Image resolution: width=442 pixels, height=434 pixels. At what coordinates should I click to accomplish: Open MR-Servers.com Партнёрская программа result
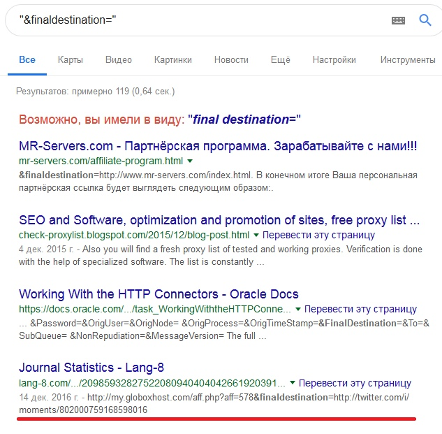[x=218, y=146]
